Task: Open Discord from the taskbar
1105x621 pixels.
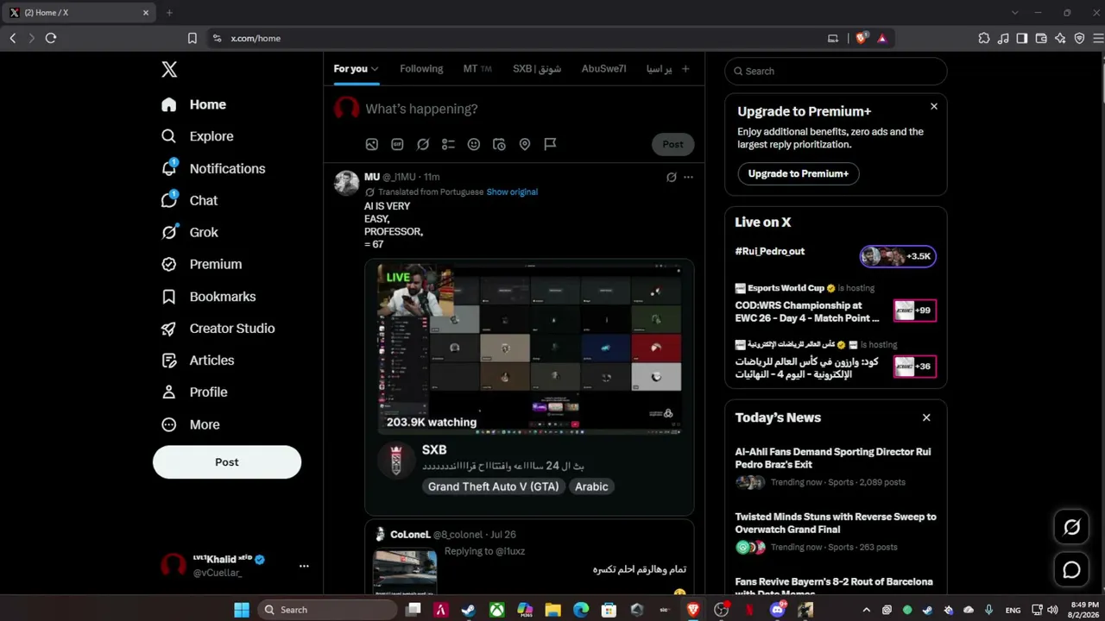Action: [778, 610]
